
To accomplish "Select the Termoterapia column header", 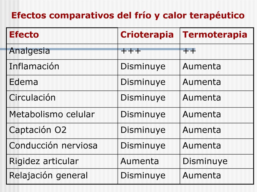I will pyautogui.click(x=215, y=35).
